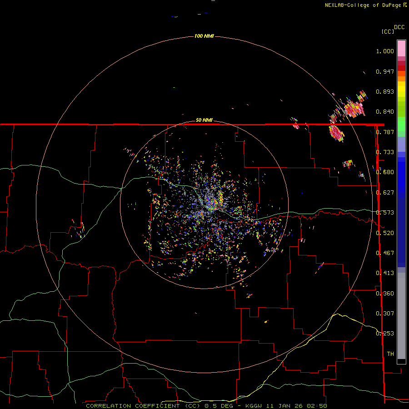Click the large pink echo cluster near the 100 NMI ring
The image size is (409, 409).
(x=354, y=109)
